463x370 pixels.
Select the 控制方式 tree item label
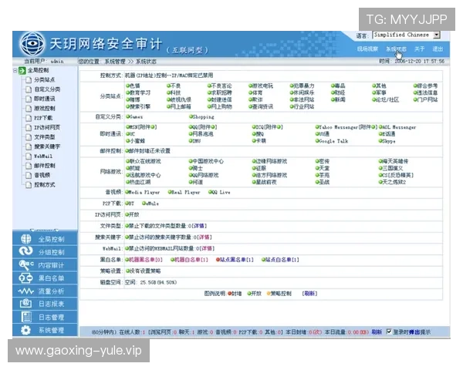(x=45, y=185)
